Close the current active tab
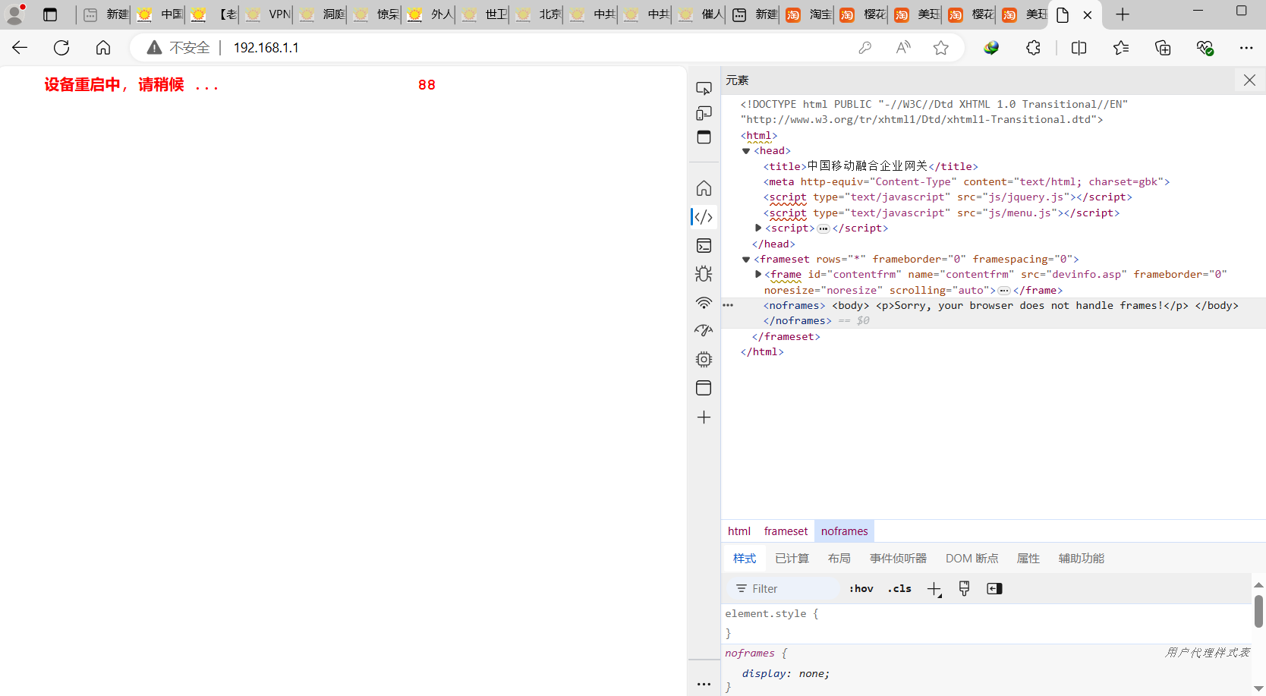Screen dimensions: 1266x696 (x=1088, y=14)
